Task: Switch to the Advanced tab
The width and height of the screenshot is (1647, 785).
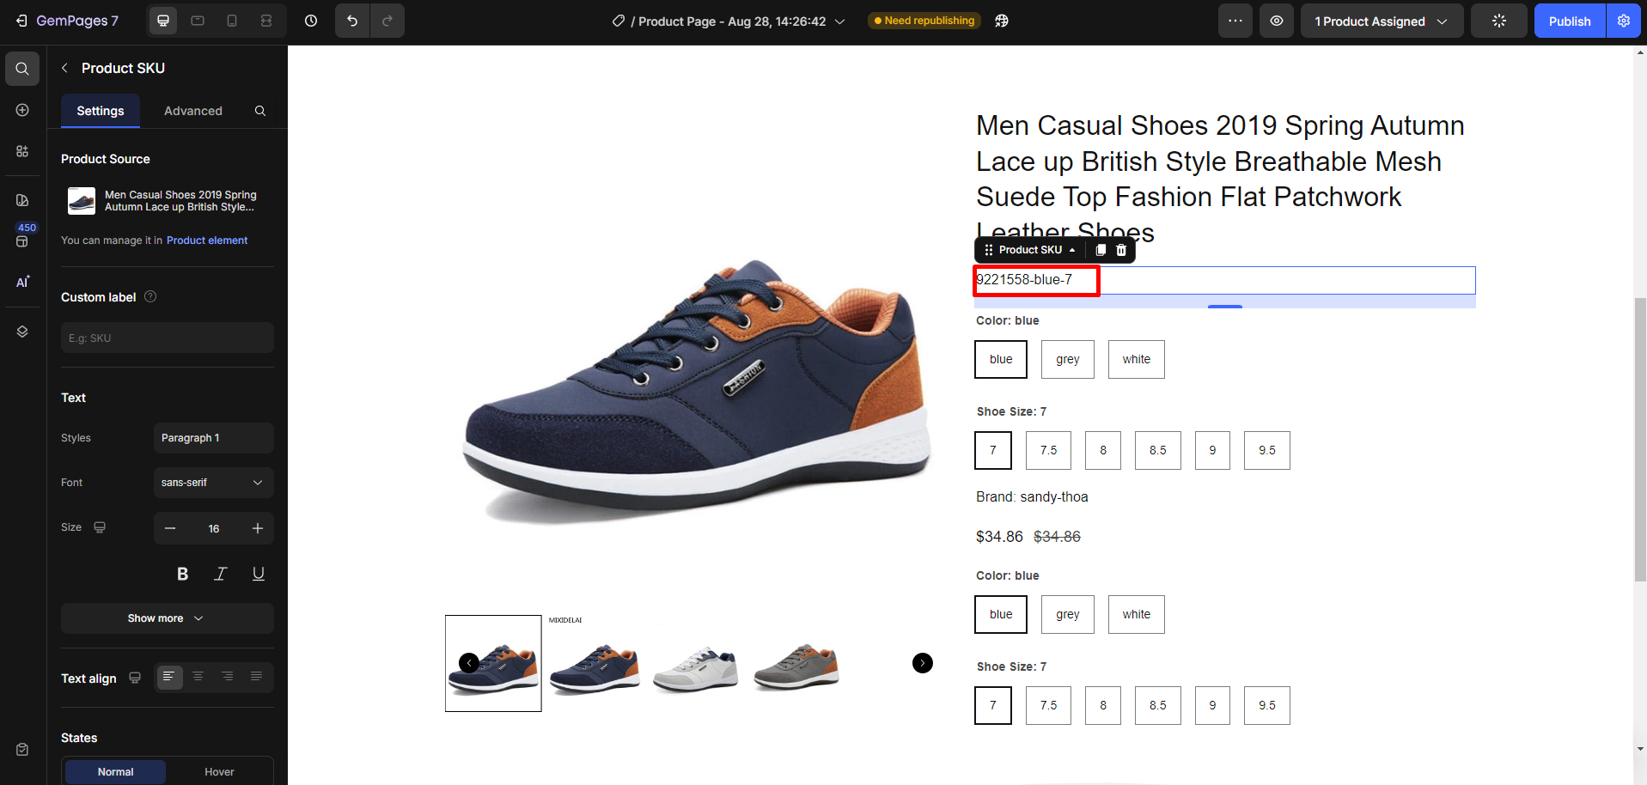Action: pos(193,111)
